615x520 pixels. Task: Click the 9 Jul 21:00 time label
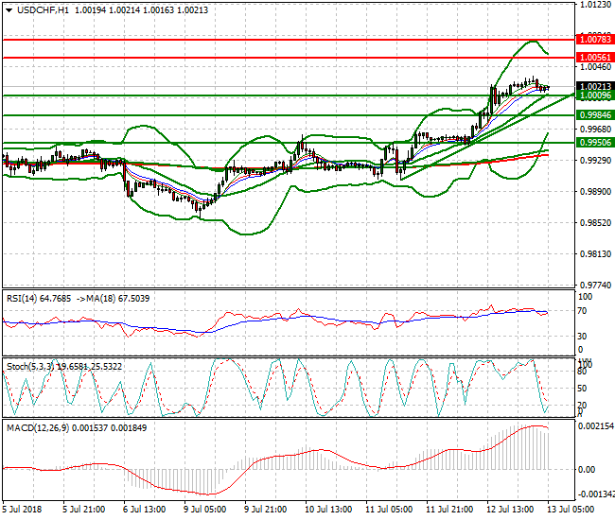(x=265, y=510)
